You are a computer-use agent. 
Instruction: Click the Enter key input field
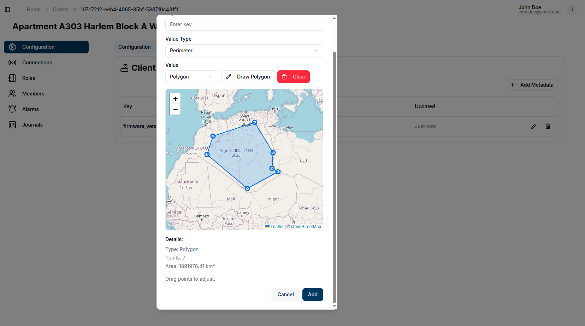[244, 24]
